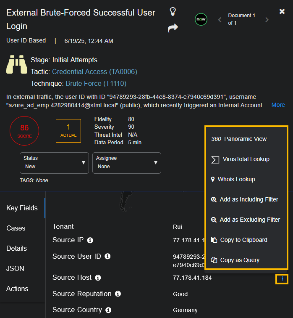Image resolution: width=293 pixels, height=318 pixels.
Task: Open the Cases tab
Action: pyautogui.click(x=16, y=228)
